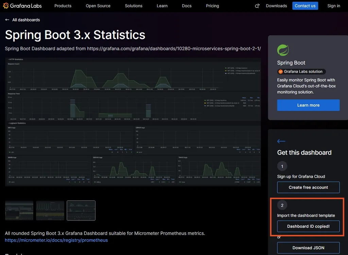348x255 pixels.
Task: Click the Dashboard ID copied! button
Action: tap(308, 226)
